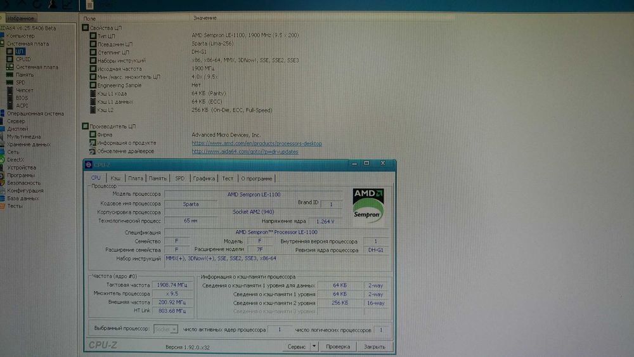Click the SPD icon in sidebar
The height and width of the screenshot is (357, 634).
(10, 82)
